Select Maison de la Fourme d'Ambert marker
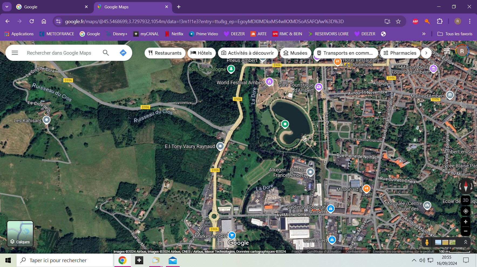The image size is (477, 267). click(x=433, y=69)
